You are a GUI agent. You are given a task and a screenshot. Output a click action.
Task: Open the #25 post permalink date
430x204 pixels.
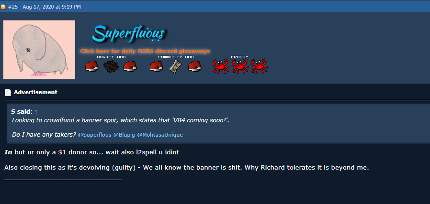[45, 7]
